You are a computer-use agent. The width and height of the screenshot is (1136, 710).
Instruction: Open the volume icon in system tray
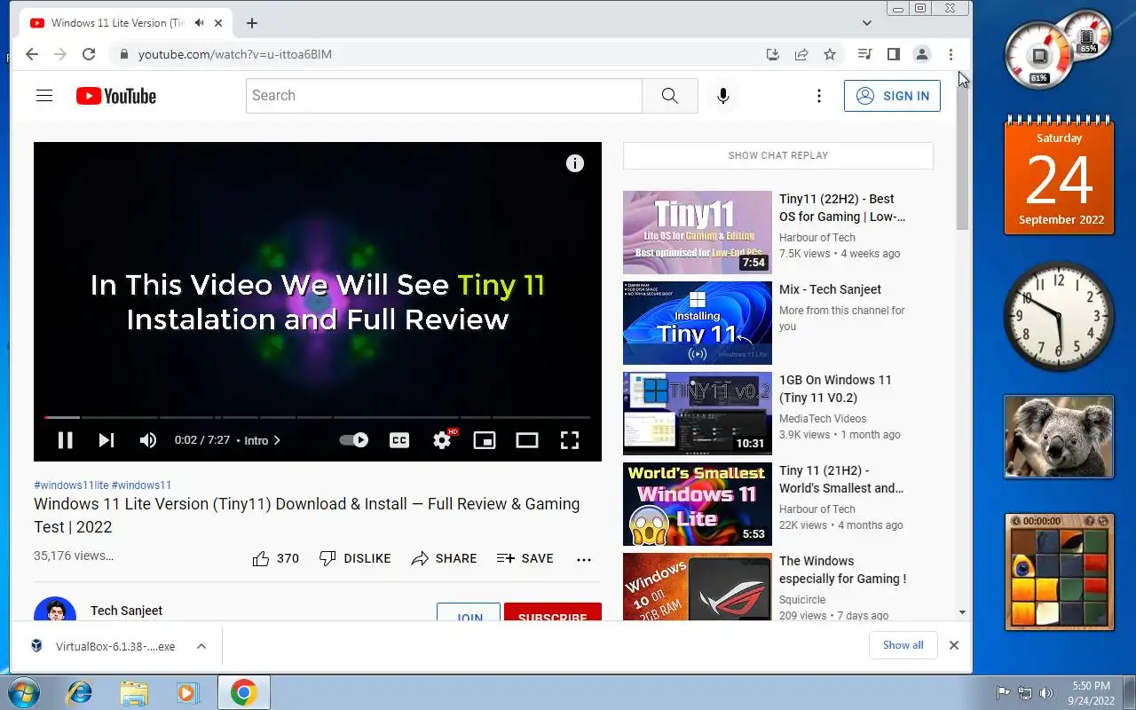[1045, 692]
